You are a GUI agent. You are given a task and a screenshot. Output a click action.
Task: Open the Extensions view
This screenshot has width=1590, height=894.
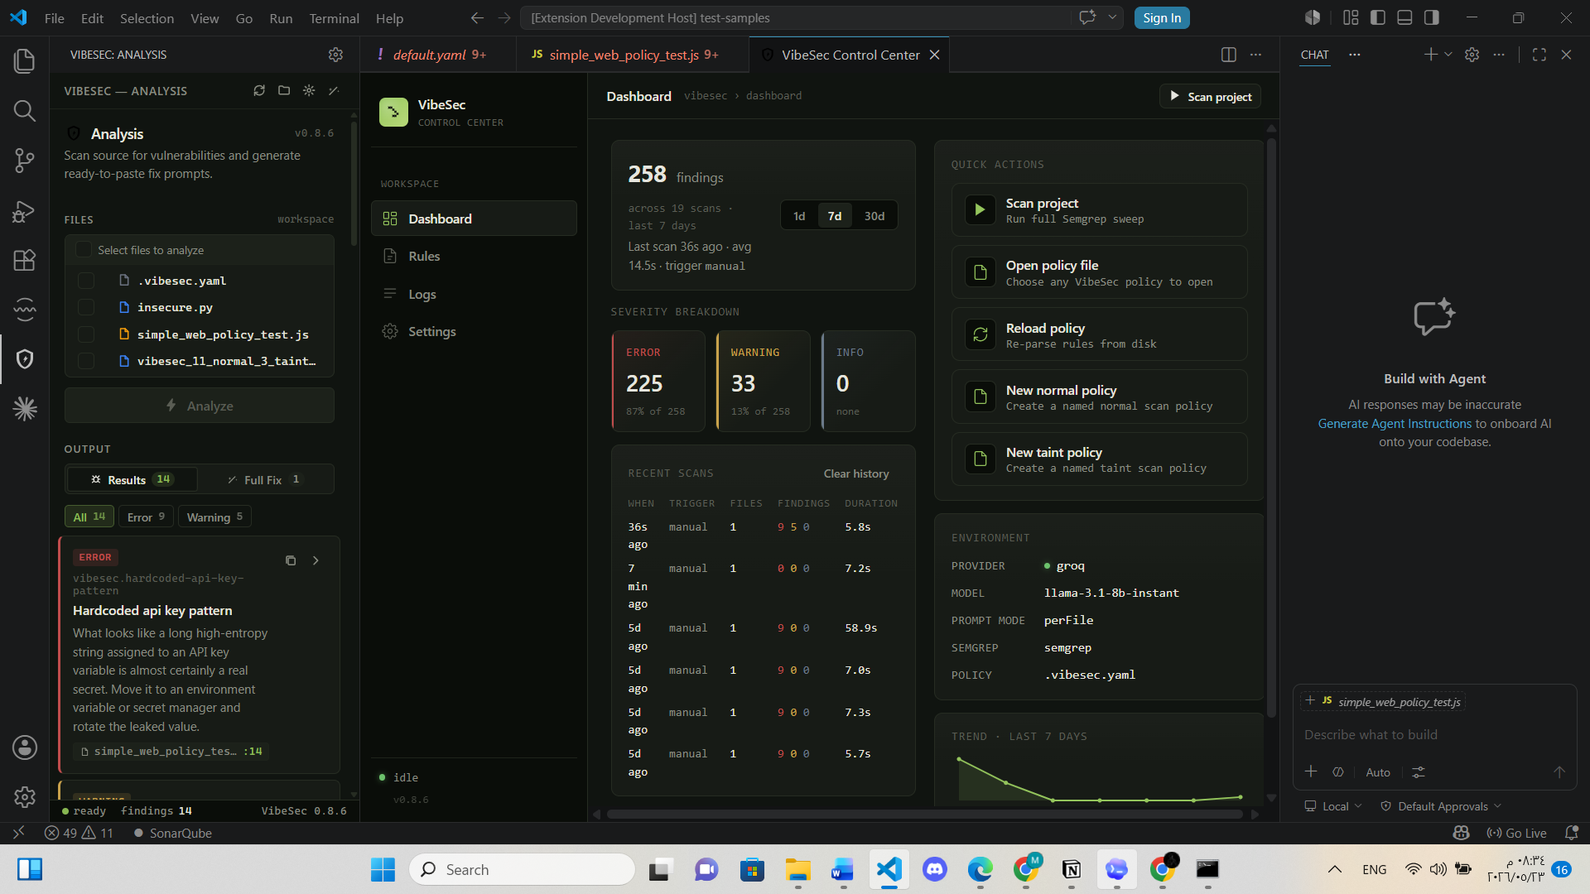click(25, 260)
